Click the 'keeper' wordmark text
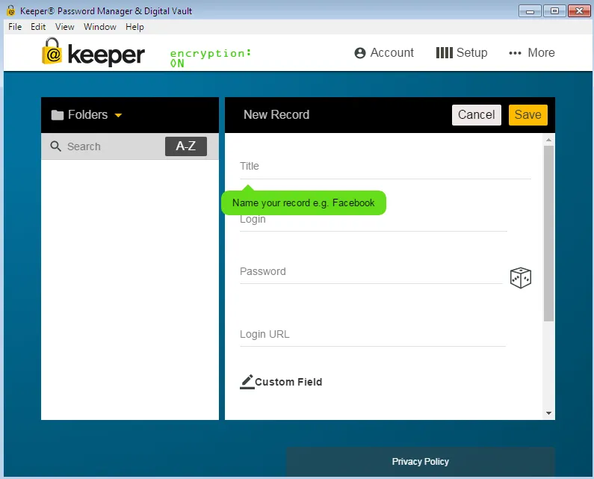 pyautogui.click(x=106, y=55)
